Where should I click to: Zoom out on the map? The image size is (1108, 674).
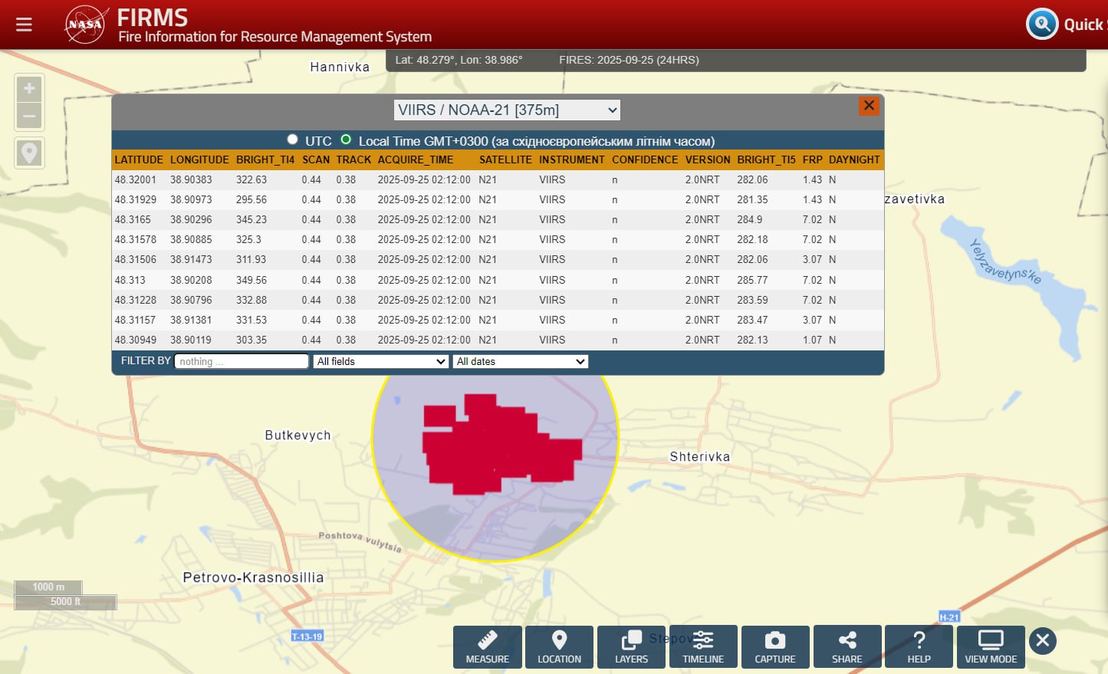pos(29,117)
